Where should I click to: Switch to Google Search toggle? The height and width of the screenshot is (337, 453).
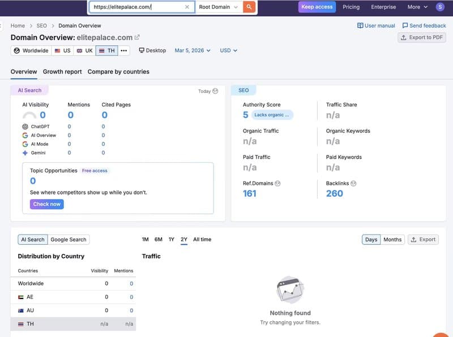pyautogui.click(x=69, y=240)
